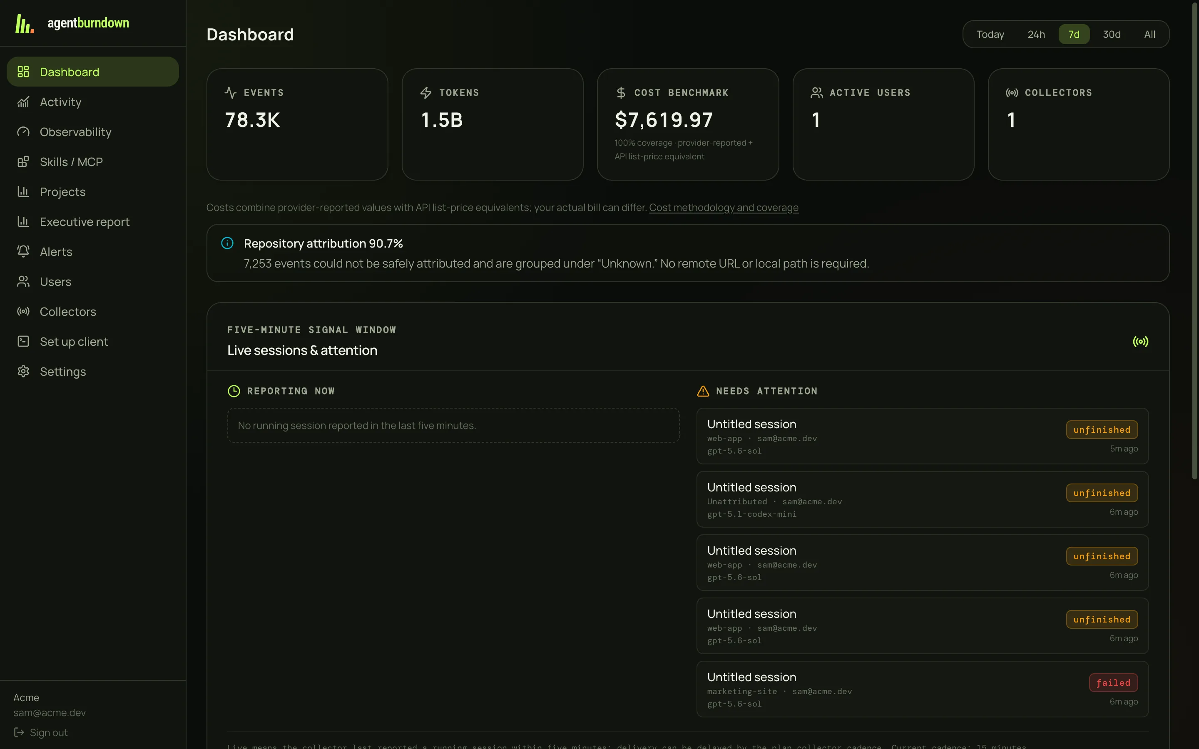Open the Unattributed gpt-5.1-codex-mini session
The width and height of the screenshot is (1199, 749).
click(923, 499)
